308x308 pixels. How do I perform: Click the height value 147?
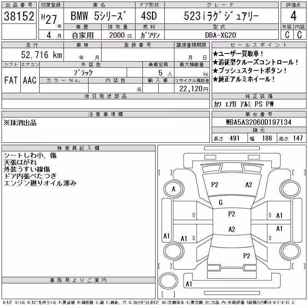tap(298, 138)
